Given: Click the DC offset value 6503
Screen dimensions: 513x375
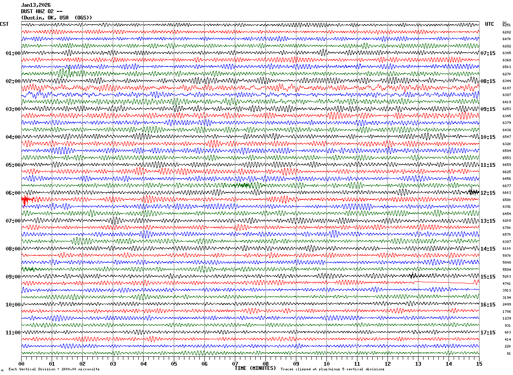Looking at the screenshot, I should pyautogui.click(x=507, y=67).
